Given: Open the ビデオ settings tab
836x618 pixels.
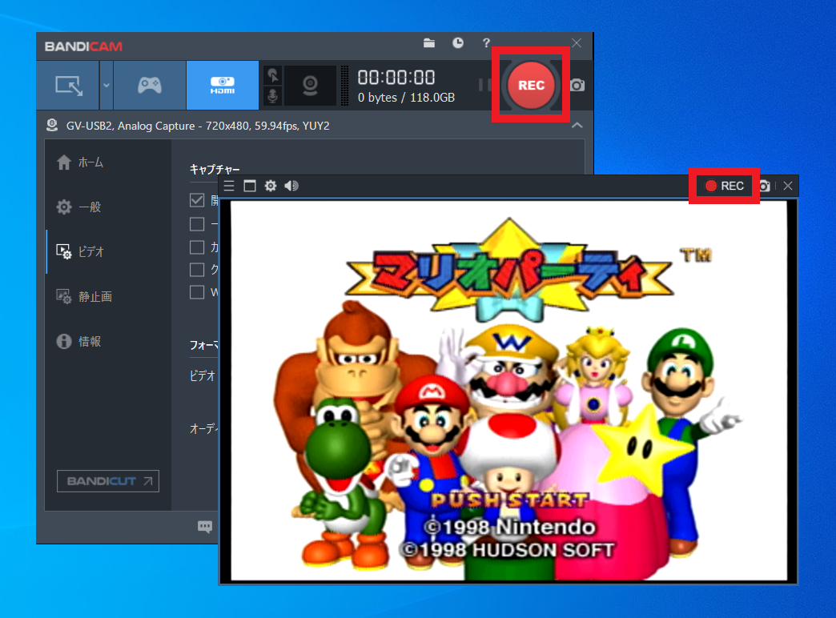Looking at the screenshot, I should click(80, 251).
